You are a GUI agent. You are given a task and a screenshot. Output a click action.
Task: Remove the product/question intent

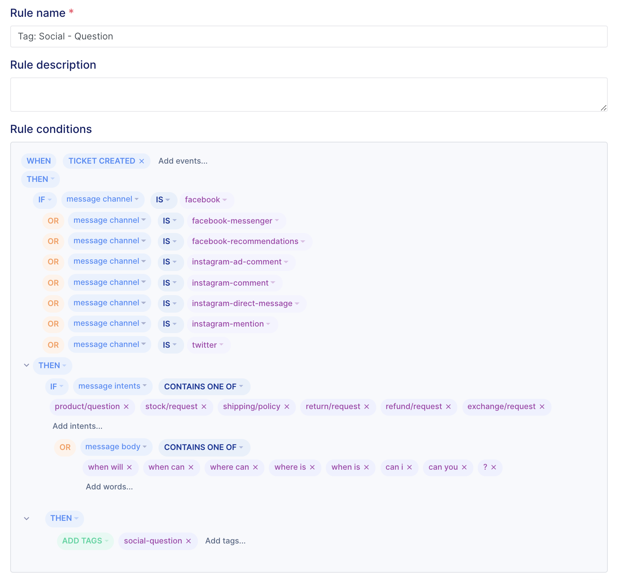[126, 407]
